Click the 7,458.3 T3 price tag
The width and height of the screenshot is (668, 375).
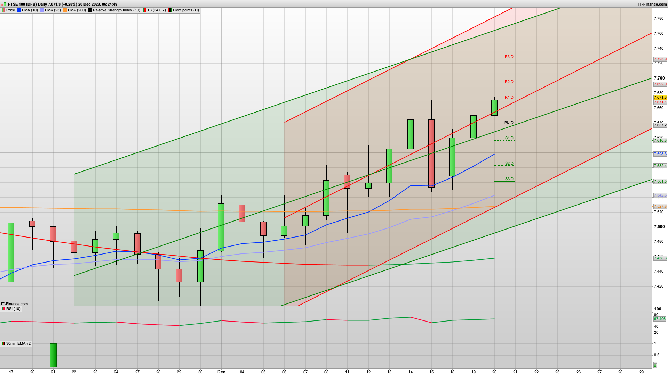pyautogui.click(x=660, y=258)
